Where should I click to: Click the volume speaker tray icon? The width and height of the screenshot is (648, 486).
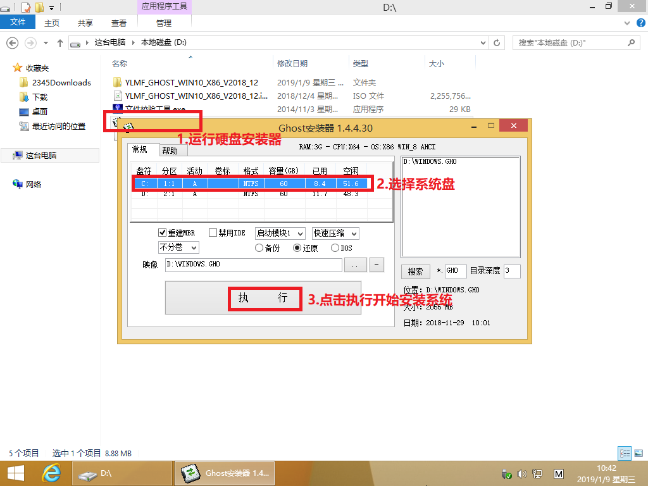pos(522,474)
